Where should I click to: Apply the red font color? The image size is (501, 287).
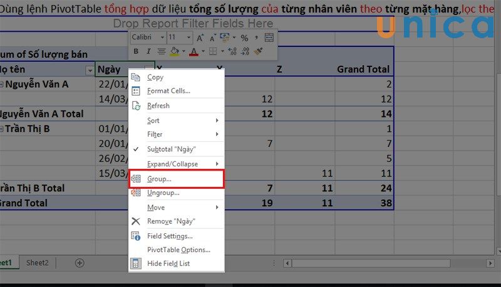[194, 52]
